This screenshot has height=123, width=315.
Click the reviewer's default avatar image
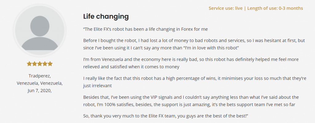click(40, 30)
